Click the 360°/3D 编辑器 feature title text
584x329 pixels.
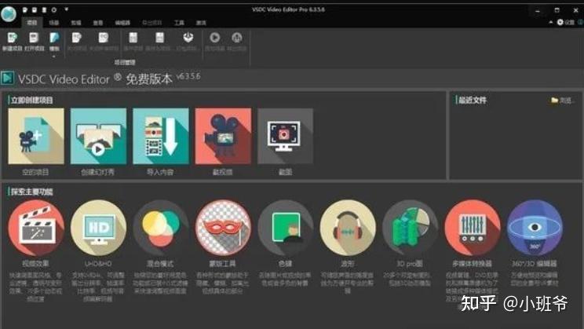point(534,263)
